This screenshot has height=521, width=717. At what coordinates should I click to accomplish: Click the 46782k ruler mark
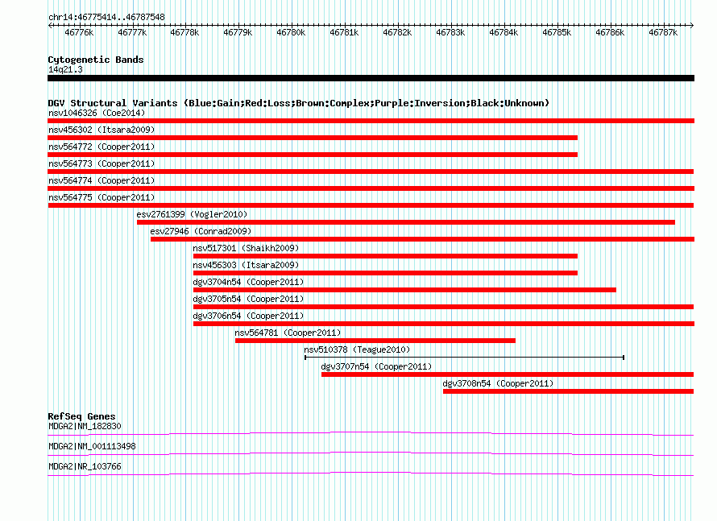coord(397,32)
